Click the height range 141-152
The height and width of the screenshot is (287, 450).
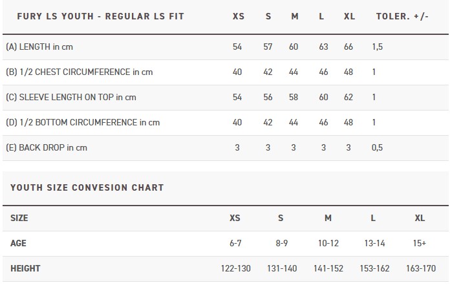click(x=328, y=268)
